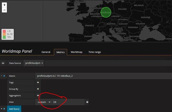
Task: Expand query B row arrow
Action: (x=1, y=109)
